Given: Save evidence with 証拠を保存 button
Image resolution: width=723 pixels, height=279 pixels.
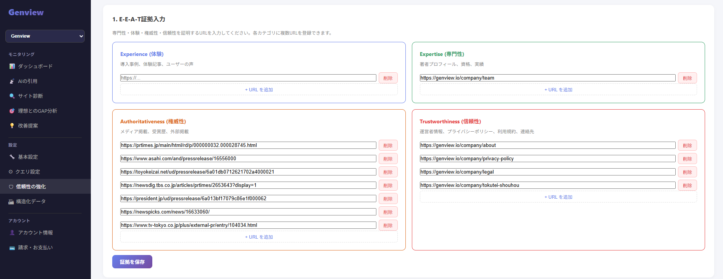Looking at the screenshot, I should (x=132, y=262).
